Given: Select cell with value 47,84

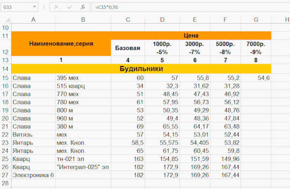Looking at the screenshot, I should click(x=225, y=118).
